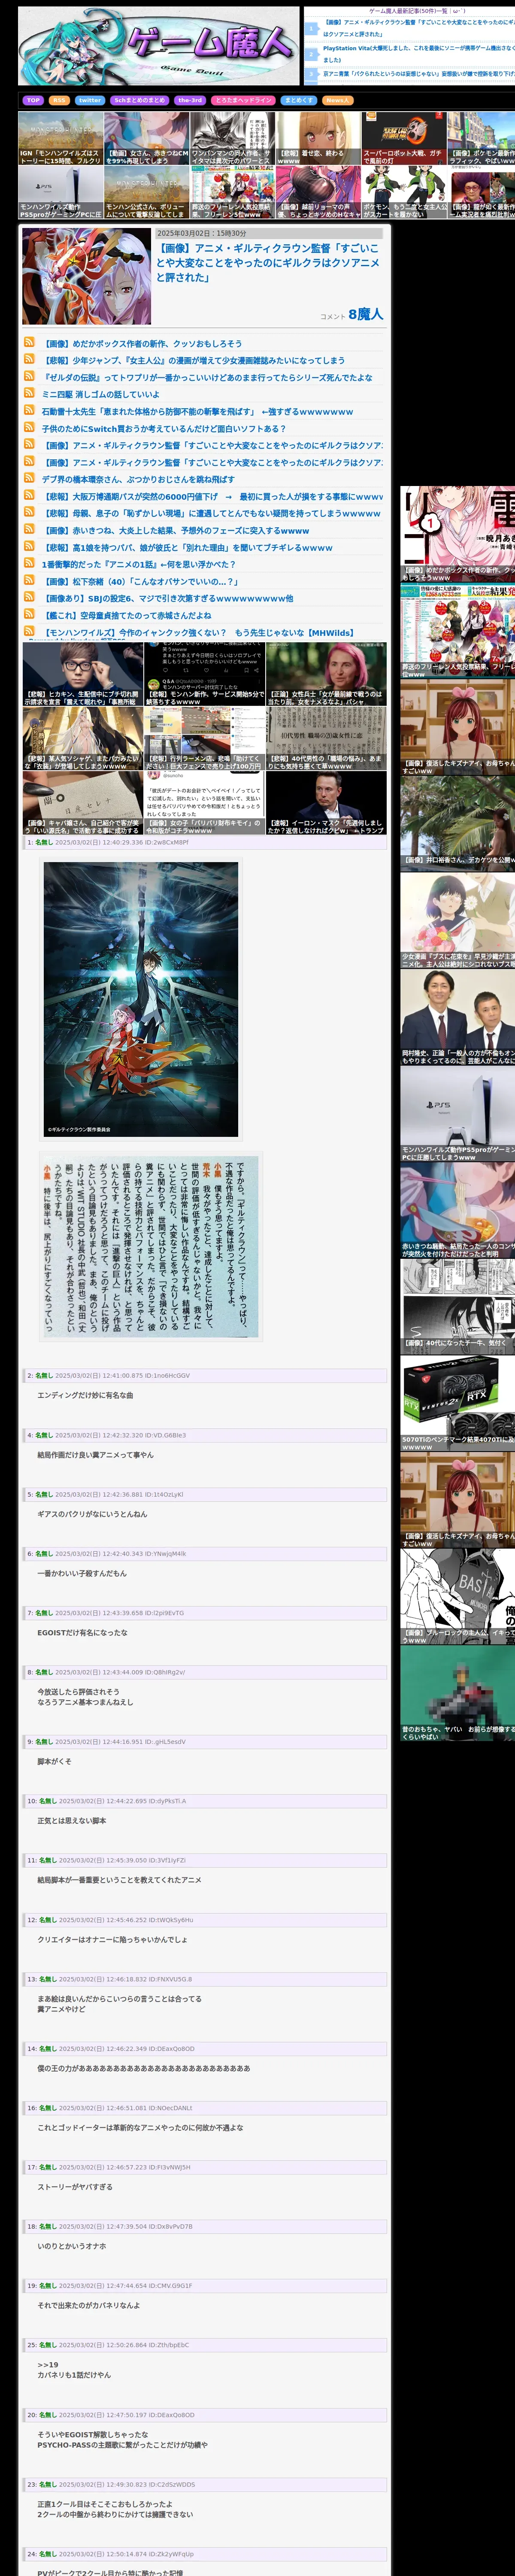This screenshot has height=2576, width=515.
Task: Click RSS icon next to 今作のイャンクック強くない headline
Action: 29,631
